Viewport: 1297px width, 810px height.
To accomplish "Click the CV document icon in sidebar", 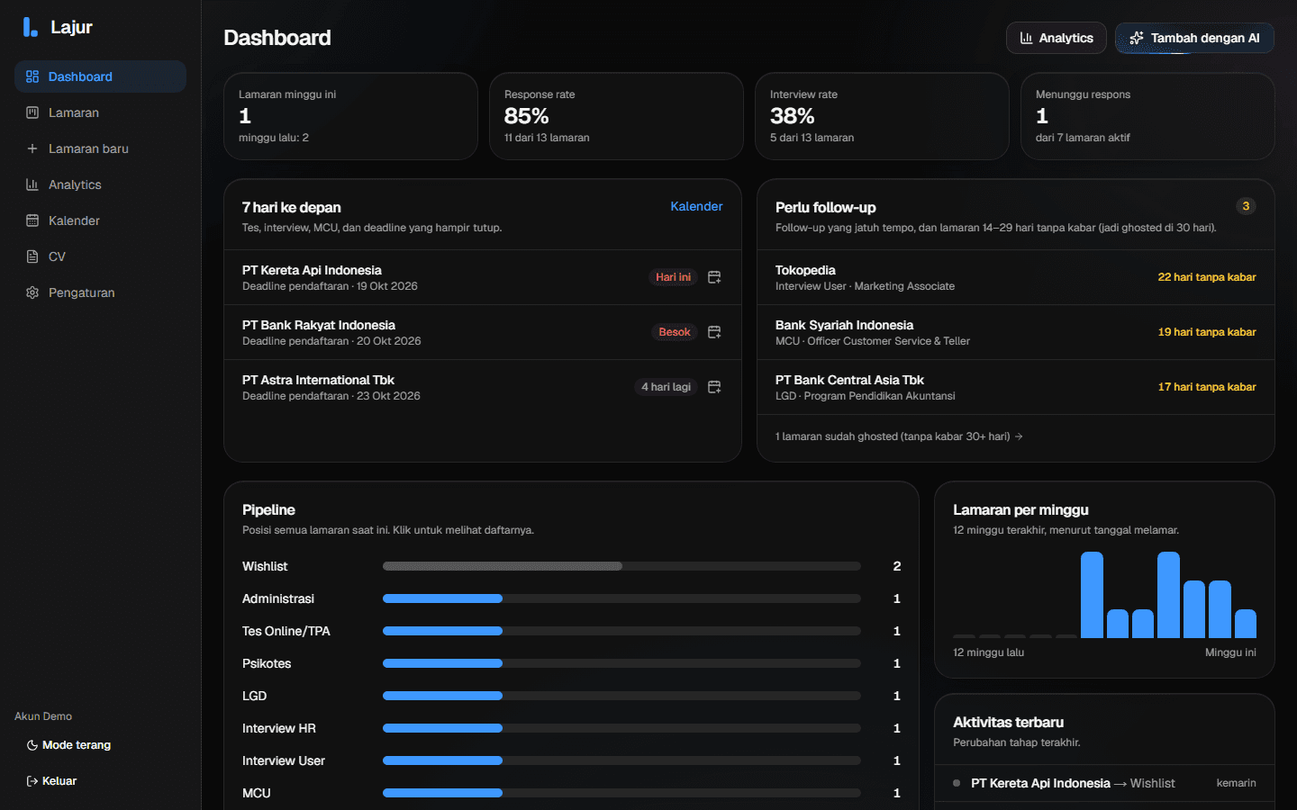I will pos(32,256).
